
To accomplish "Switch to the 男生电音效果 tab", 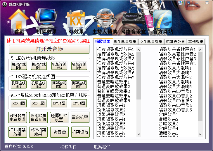I will pos(125,42).
